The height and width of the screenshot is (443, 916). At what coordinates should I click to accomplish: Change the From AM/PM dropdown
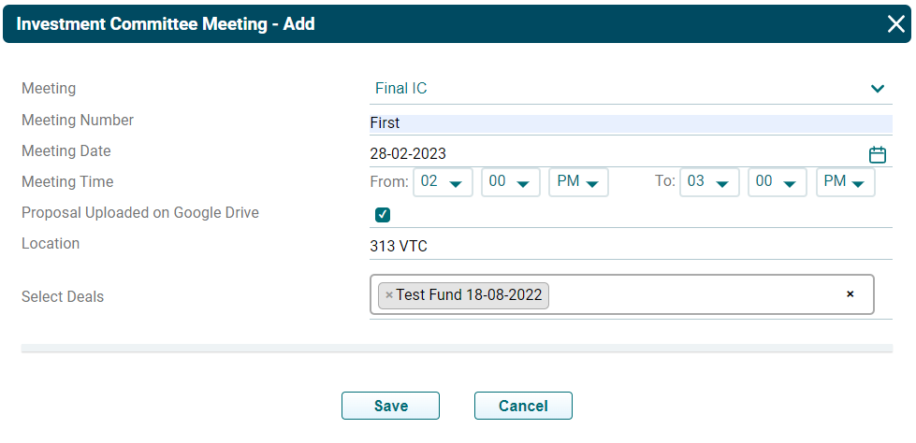578,182
